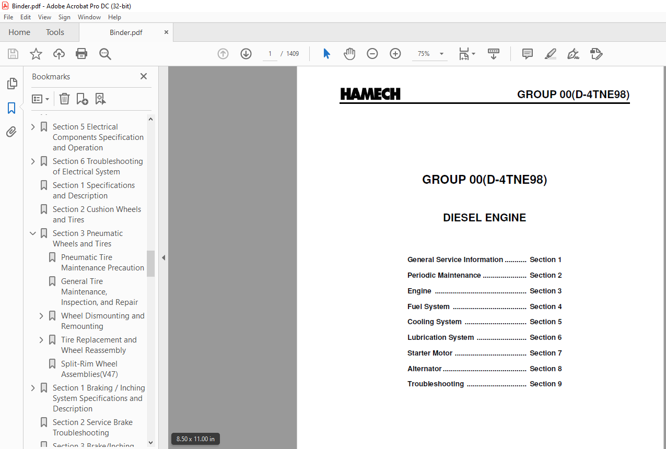The height and width of the screenshot is (449, 666).
Task: Open the fit page options icon
Action: point(466,54)
